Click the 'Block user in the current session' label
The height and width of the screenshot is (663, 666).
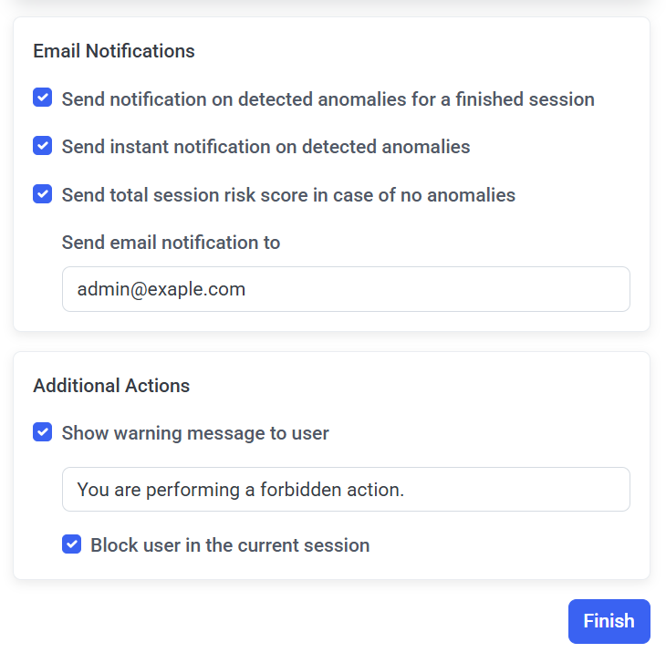(230, 545)
